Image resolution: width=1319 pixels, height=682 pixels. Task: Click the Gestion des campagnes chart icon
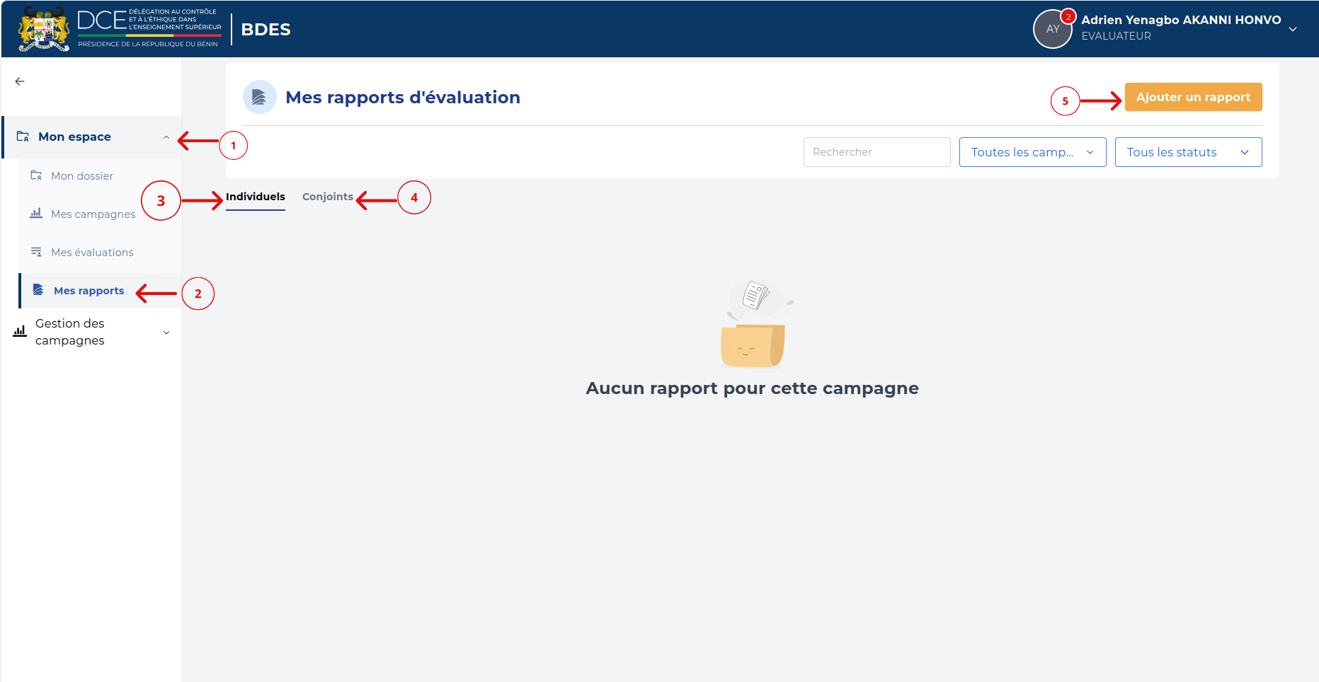click(20, 331)
